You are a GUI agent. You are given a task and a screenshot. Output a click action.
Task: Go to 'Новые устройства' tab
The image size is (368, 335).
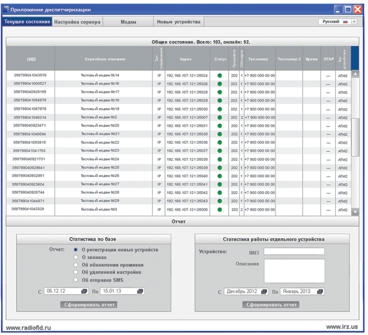coord(179,22)
